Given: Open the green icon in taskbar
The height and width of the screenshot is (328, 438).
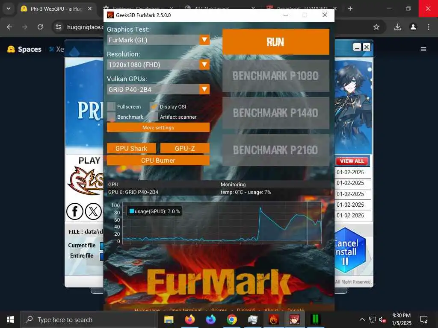Looking at the screenshot, I should 315,319.
